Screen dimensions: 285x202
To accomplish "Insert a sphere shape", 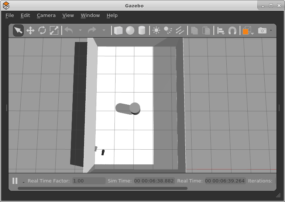I will [x=130, y=30].
